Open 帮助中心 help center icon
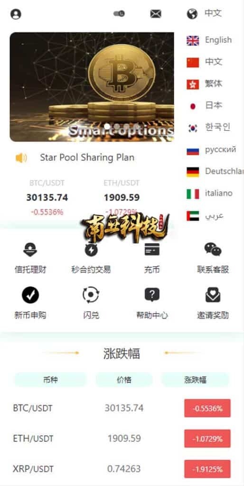The image size is (244, 486). click(152, 295)
